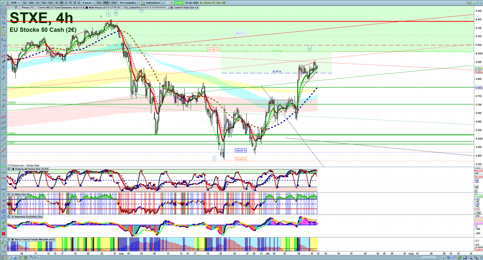Image resolution: width=483 pixels, height=260 pixels.
Task: Select the Sistema de trenes Doc v4 title
Action: click(31, 169)
